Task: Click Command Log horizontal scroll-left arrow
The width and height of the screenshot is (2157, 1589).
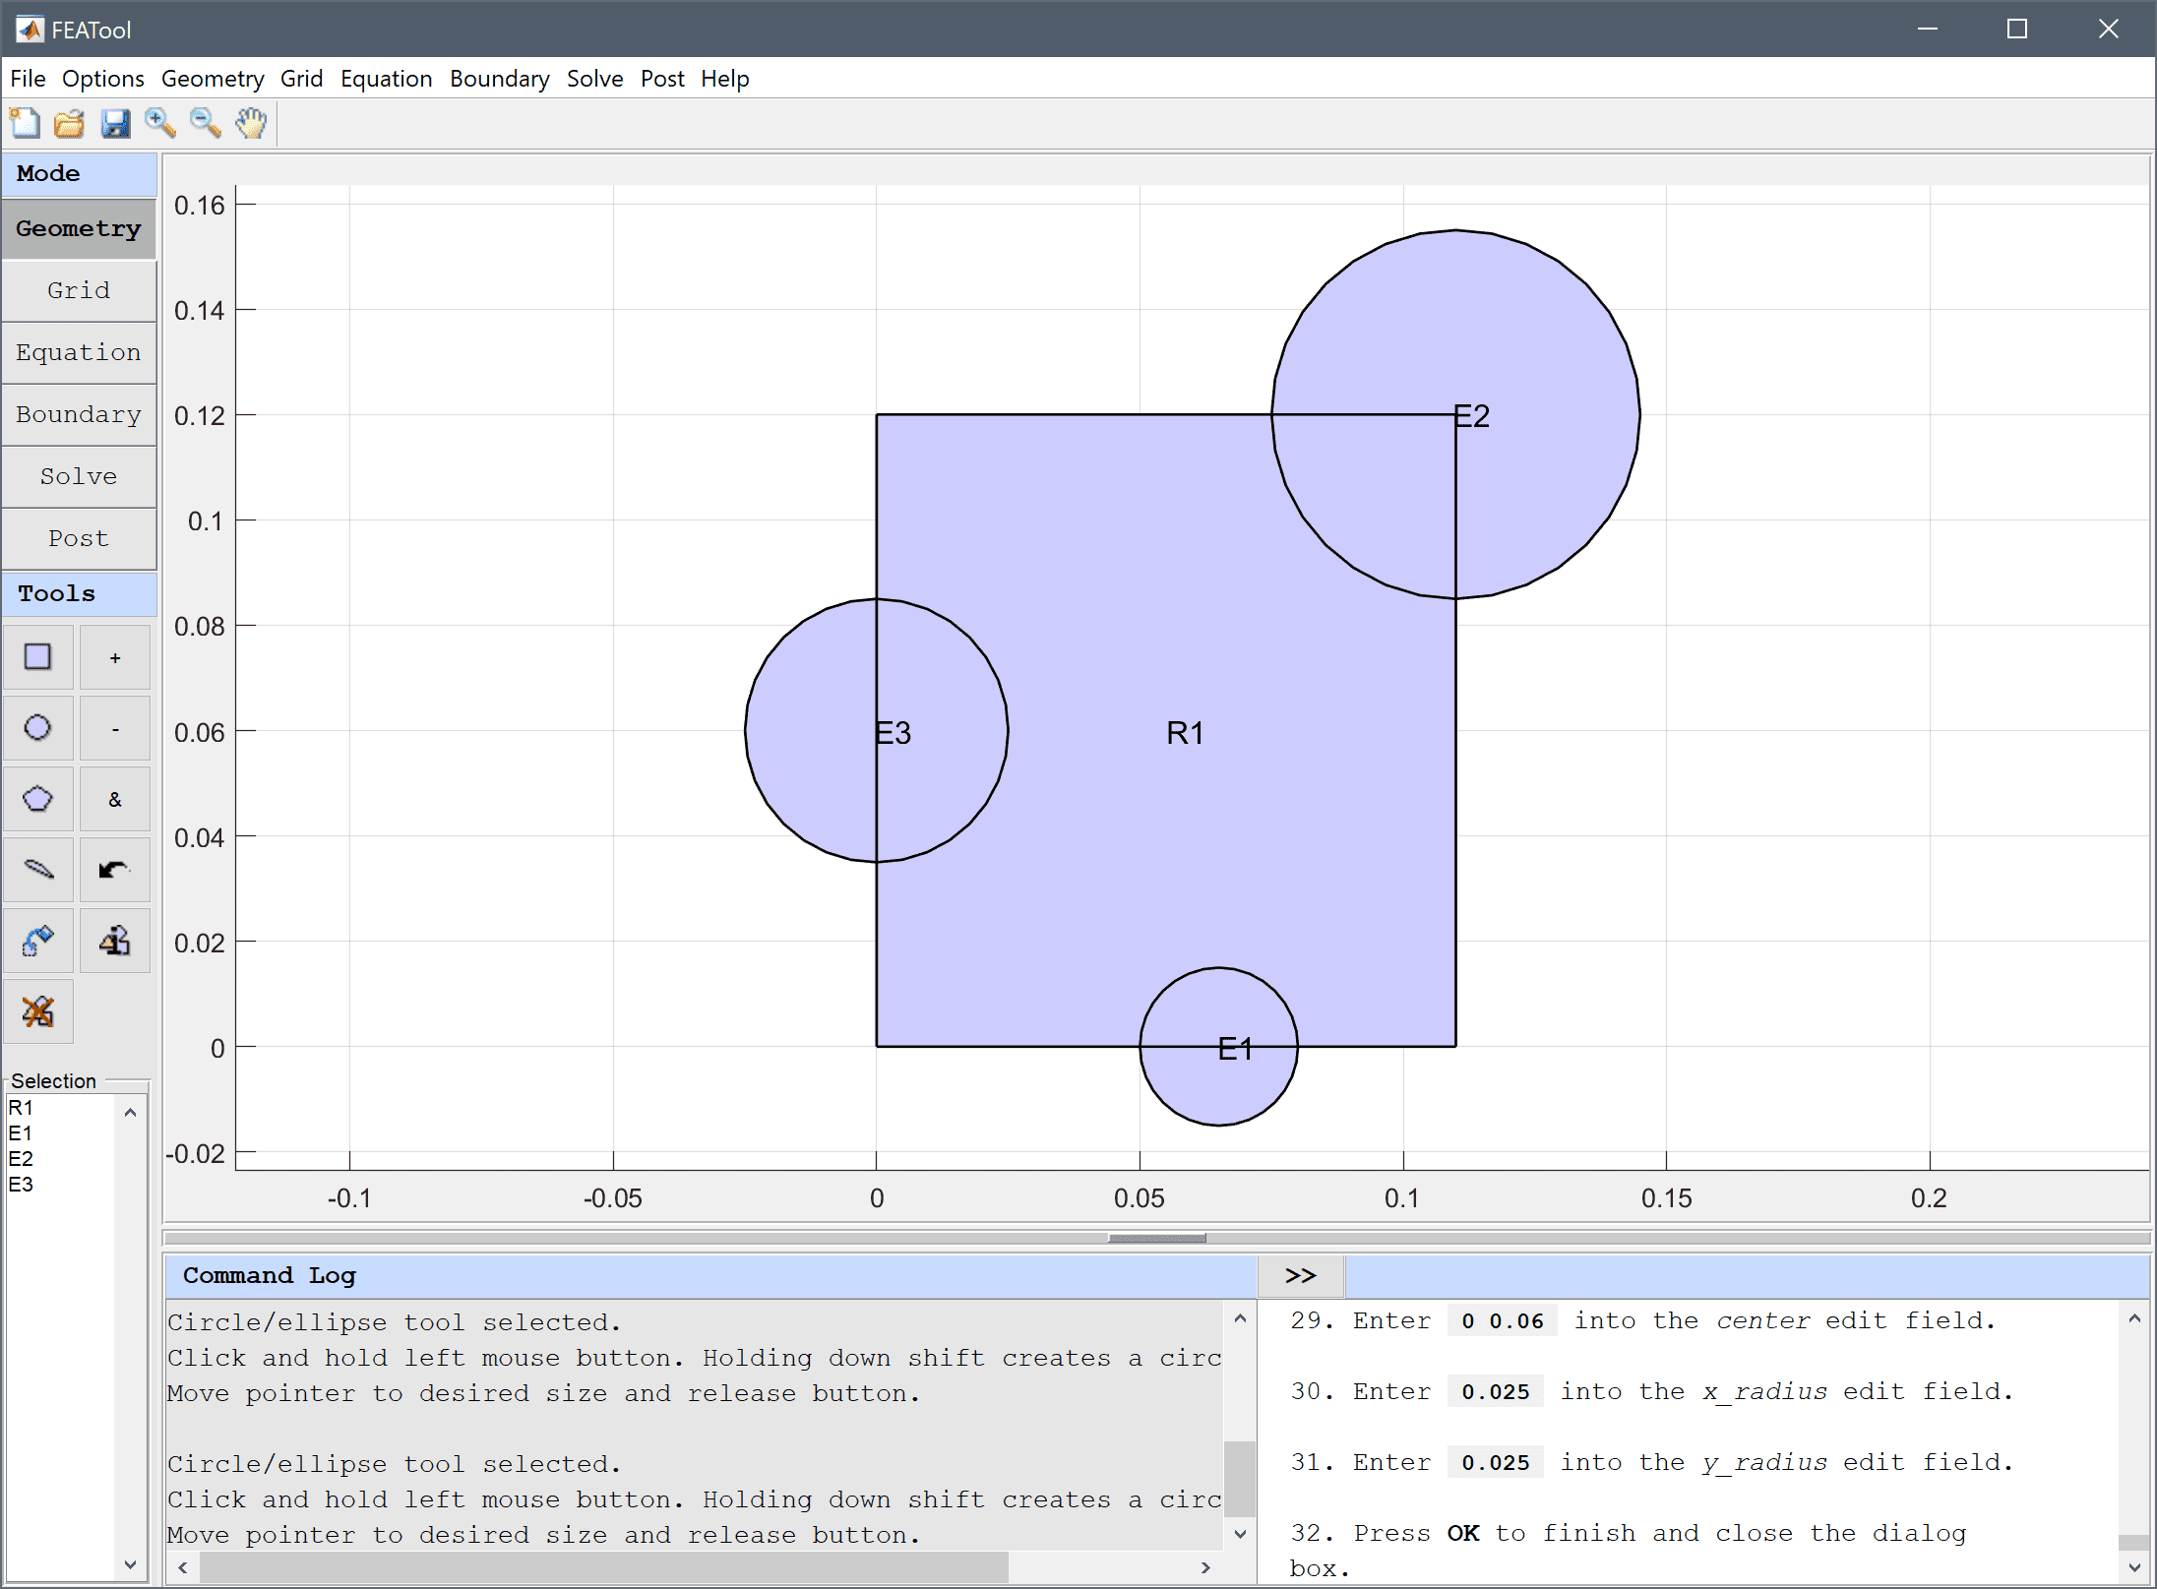Action: click(183, 1567)
